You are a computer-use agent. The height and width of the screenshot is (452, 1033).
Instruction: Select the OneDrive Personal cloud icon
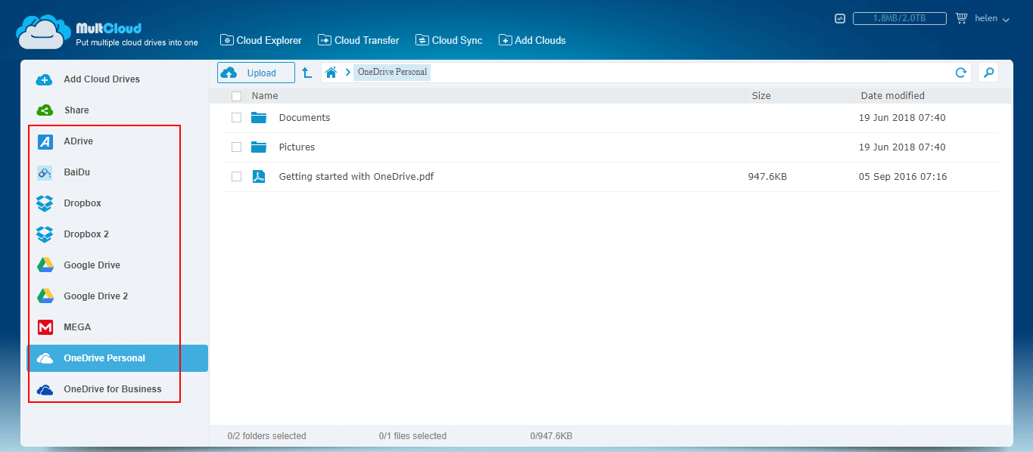[x=45, y=358]
